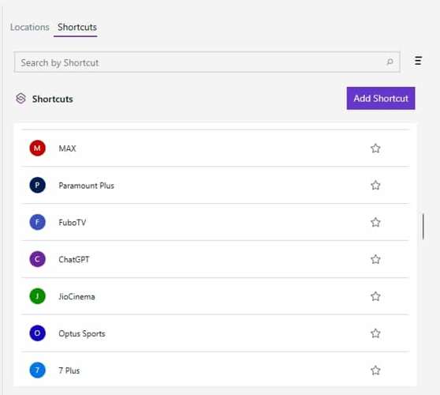Switch to the Locations tab
Viewport: 440px width, 395px height.
(x=30, y=28)
